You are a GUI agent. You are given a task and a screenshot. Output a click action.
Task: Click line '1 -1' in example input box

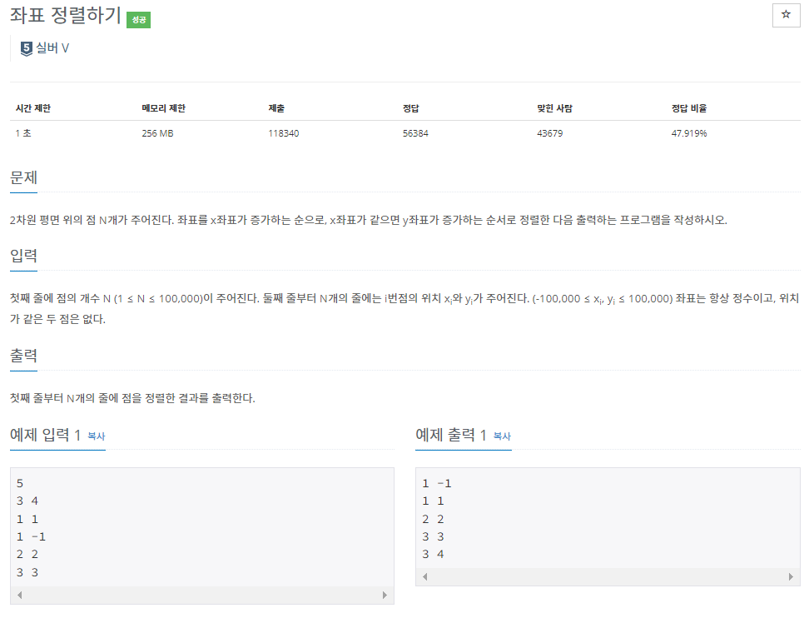click(x=31, y=537)
